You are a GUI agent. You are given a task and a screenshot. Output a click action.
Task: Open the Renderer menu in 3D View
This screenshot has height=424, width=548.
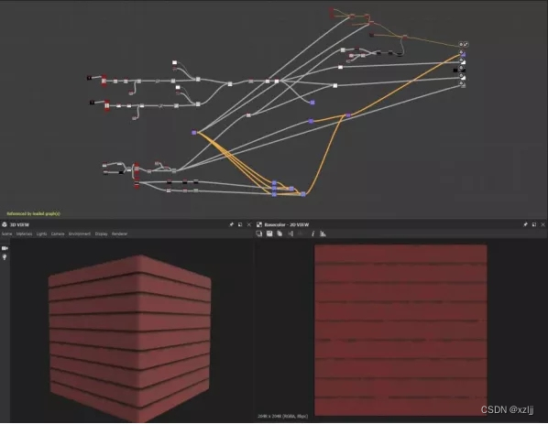click(x=119, y=234)
